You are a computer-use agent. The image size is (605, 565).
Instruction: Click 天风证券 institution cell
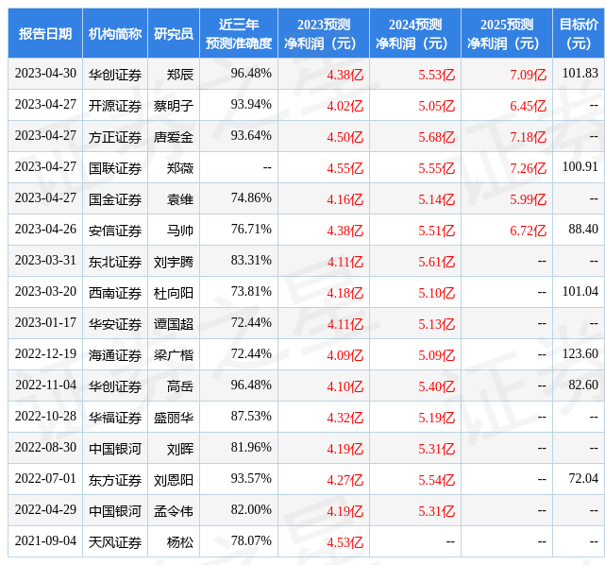point(115,543)
